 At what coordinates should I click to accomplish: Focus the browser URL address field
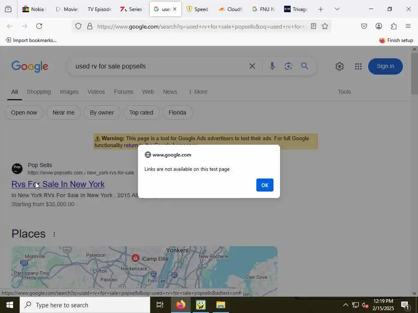tap(201, 26)
